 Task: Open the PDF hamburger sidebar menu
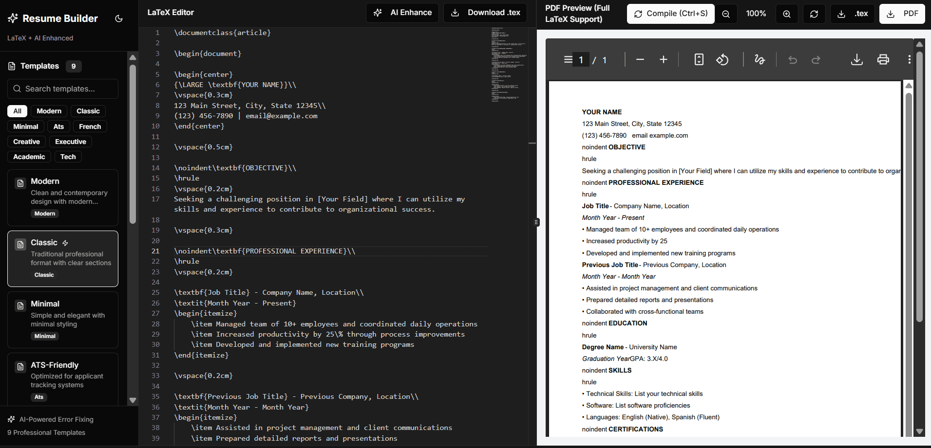point(568,59)
